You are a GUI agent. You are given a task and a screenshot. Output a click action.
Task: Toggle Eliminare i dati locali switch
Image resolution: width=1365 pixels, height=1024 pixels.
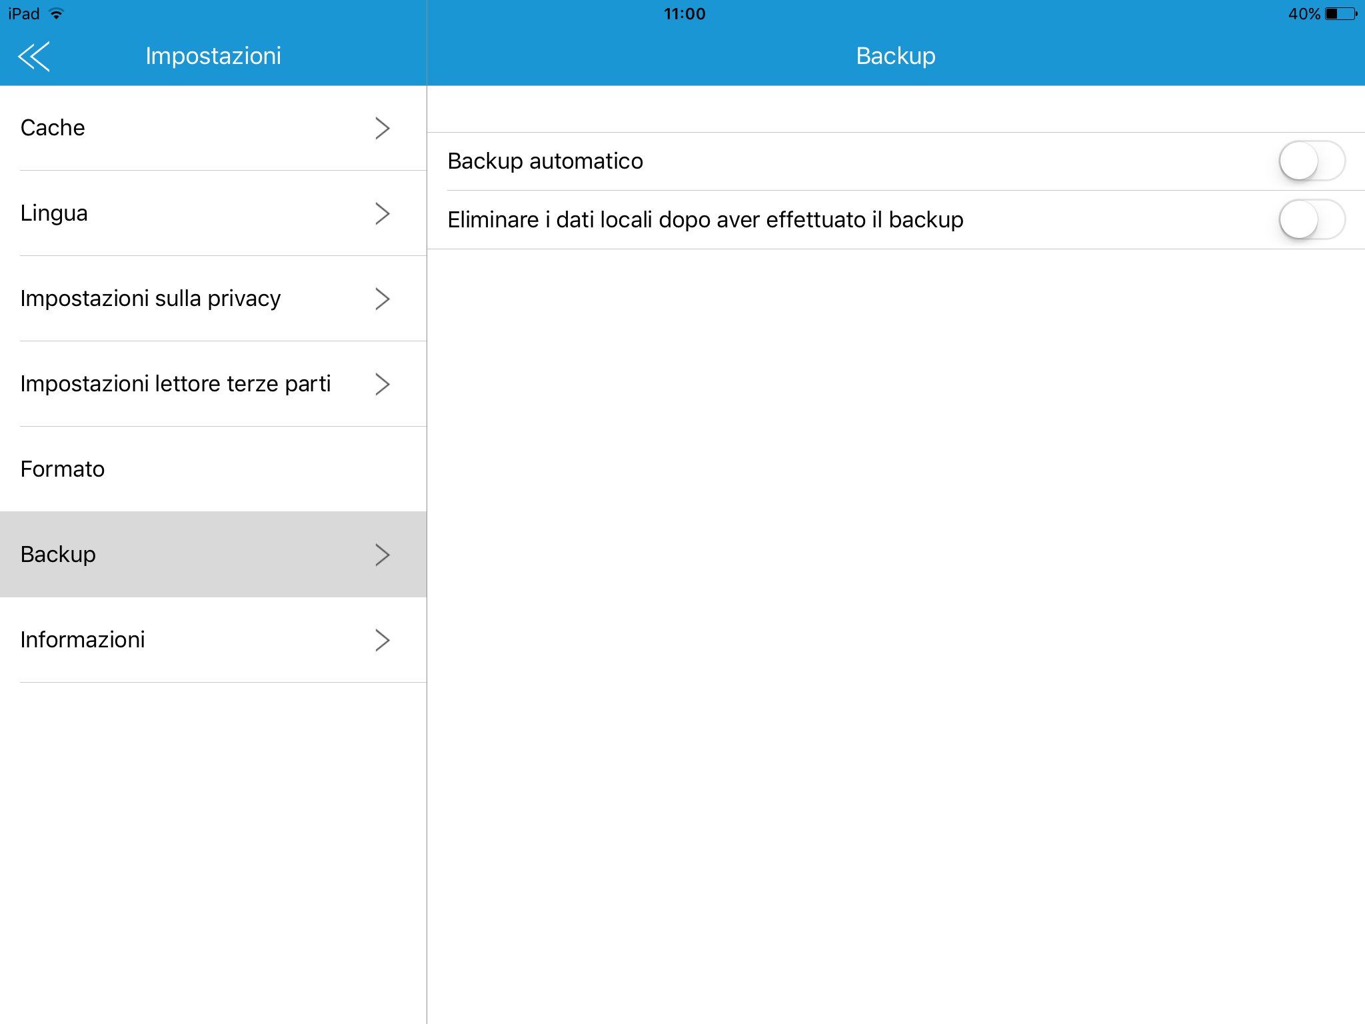point(1311,219)
